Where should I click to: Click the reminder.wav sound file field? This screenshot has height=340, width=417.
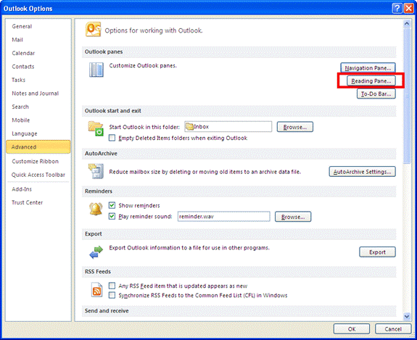(x=223, y=216)
